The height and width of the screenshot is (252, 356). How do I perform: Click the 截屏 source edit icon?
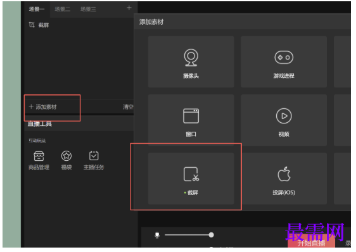click(32, 25)
